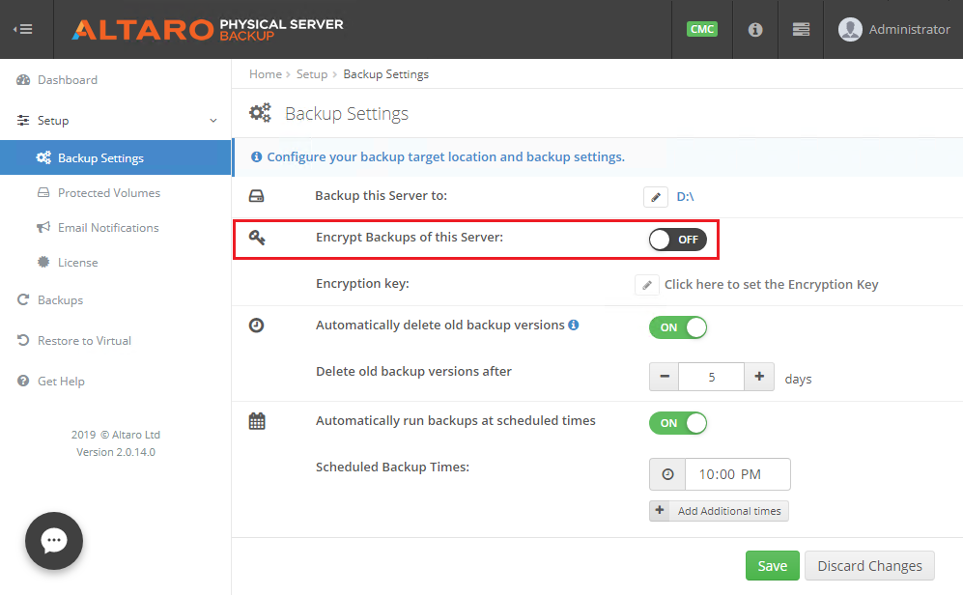Screen dimensions: 963x595
Task: Edit backup target location pencil icon
Action: pos(655,197)
